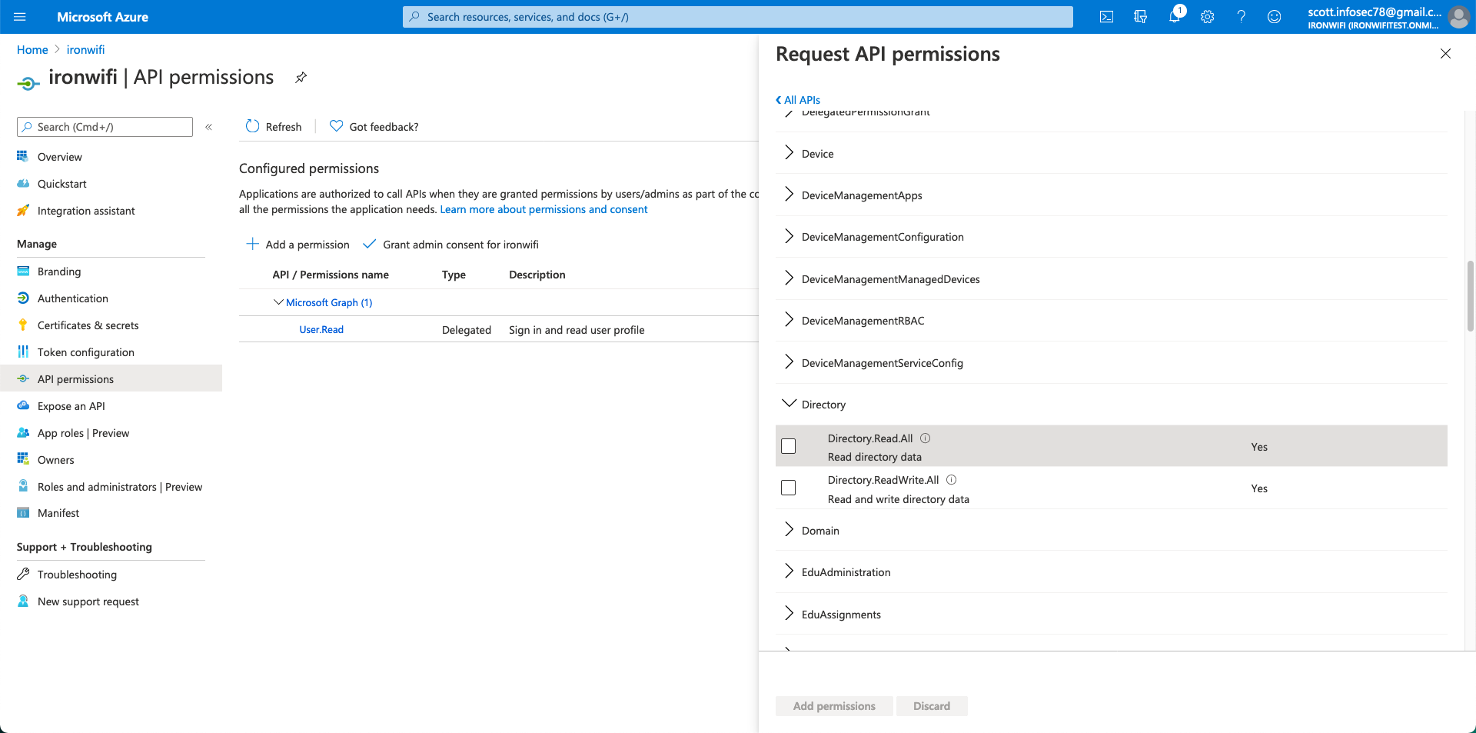Check the Directory.ReadWrite.All permission
The width and height of the screenshot is (1476, 733).
tap(788, 488)
